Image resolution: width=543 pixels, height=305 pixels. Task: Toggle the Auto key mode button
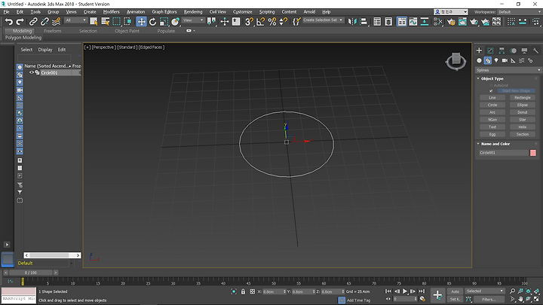(x=455, y=291)
